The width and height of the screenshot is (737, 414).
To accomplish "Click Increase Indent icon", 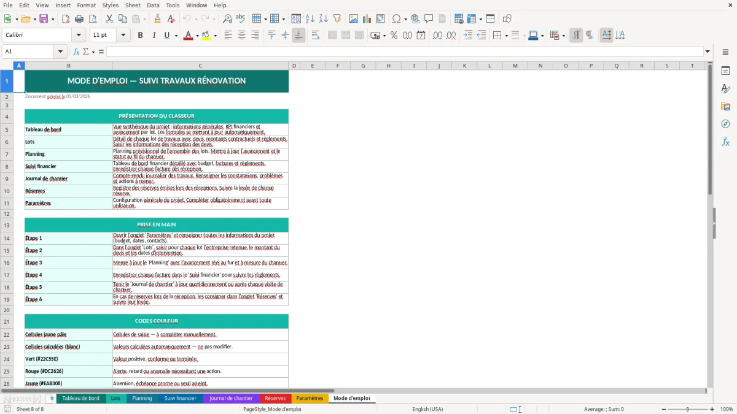I will click(468, 36).
